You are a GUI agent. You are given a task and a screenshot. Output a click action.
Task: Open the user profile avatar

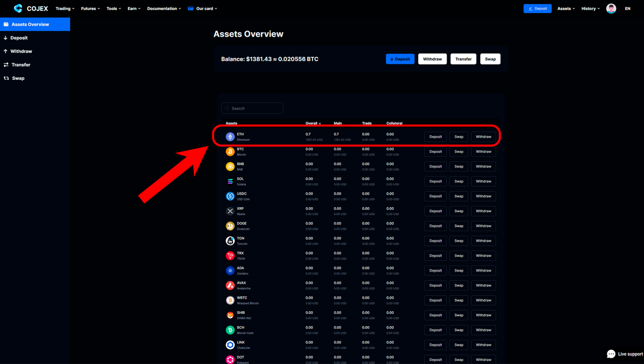611,9
